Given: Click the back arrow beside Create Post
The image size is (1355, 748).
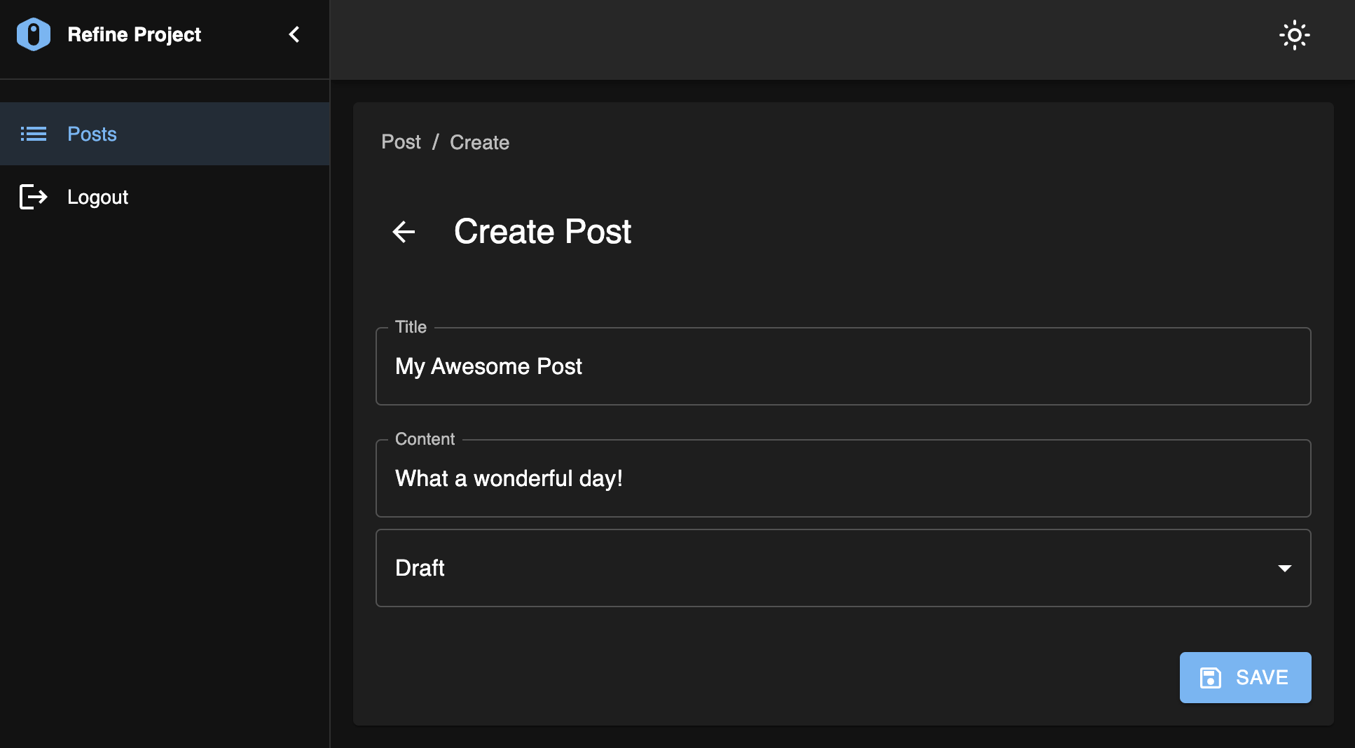Looking at the screenshot, I should click(x=404, y=232).
